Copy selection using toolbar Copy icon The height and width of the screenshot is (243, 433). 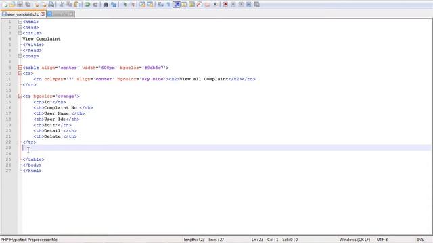coord(69,5)
